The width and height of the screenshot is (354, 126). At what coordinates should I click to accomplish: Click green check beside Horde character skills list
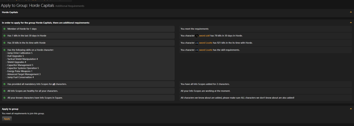(x=4, y=50)
